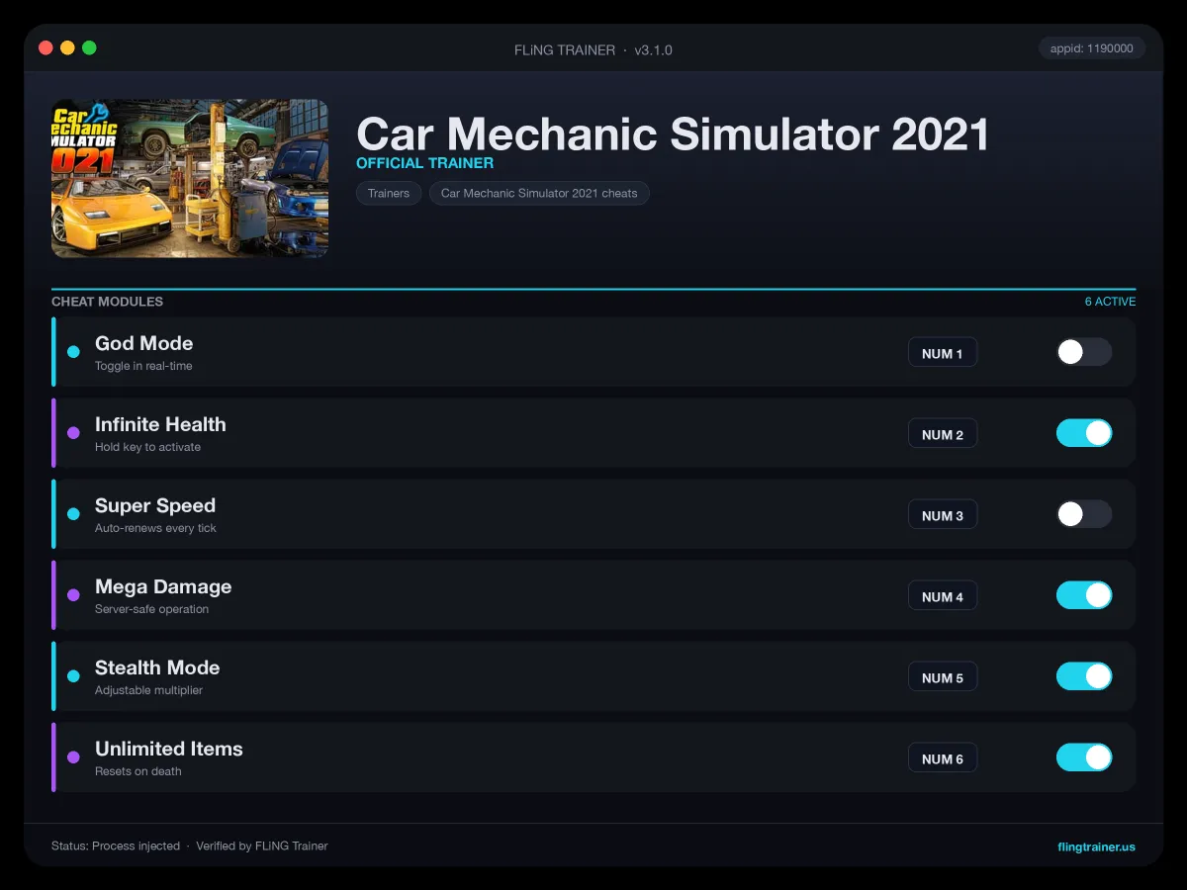Image resolution: width=1187 pixels, height=890 pixels.
Task: Select the NUM 4 hotkey badge
Action: pos(943,596)
